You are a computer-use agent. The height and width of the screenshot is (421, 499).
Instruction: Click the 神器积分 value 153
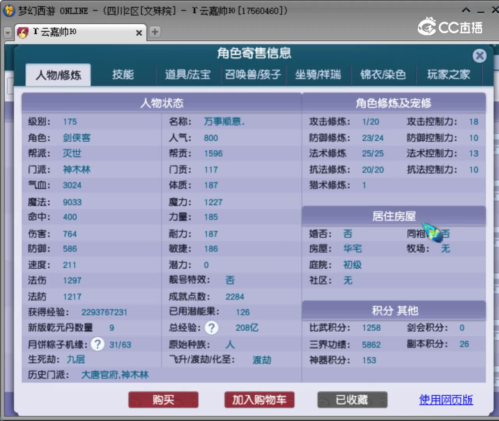(369, 360)
